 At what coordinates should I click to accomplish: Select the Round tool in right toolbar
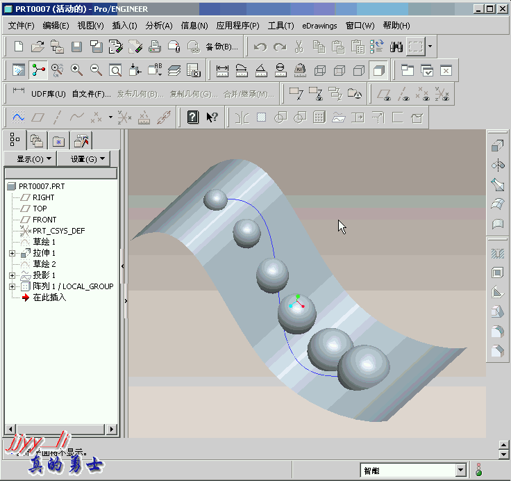(x=497, y=332)
